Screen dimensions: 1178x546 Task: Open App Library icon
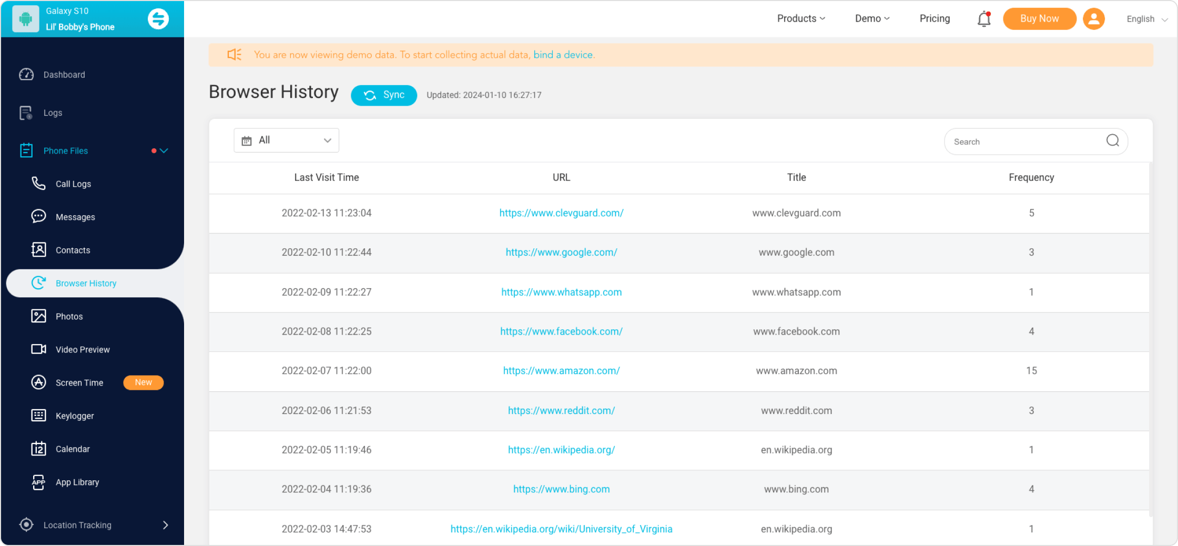pos(38,482)
